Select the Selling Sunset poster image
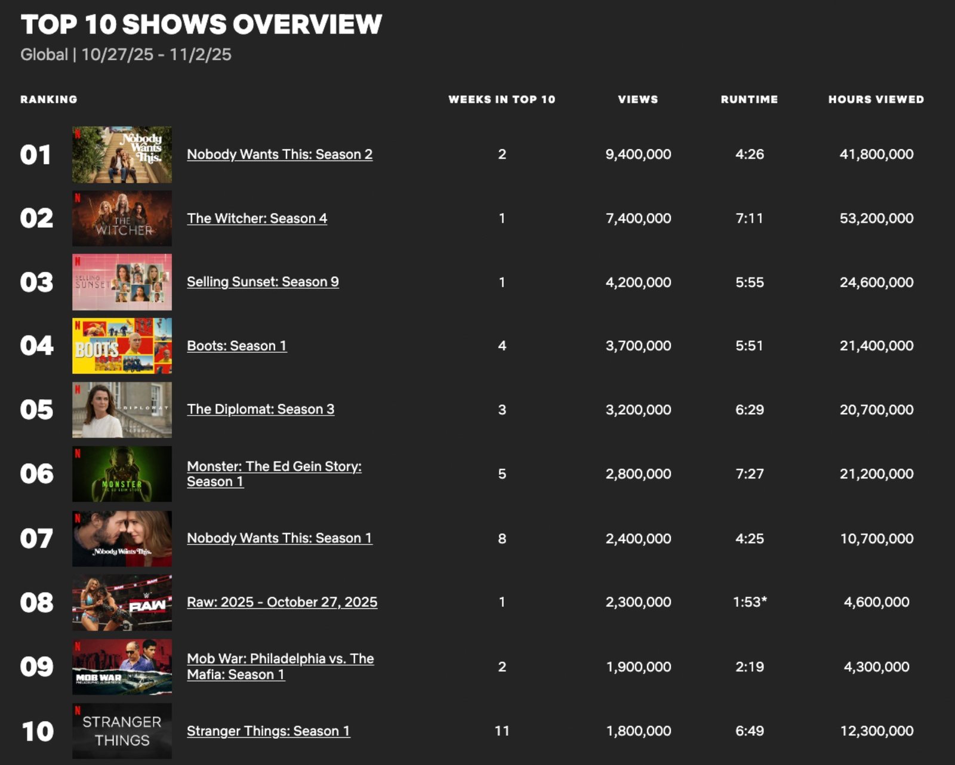The width and height of the screenshot is (955, 765). pyautogui.click(x=122, y=282)
